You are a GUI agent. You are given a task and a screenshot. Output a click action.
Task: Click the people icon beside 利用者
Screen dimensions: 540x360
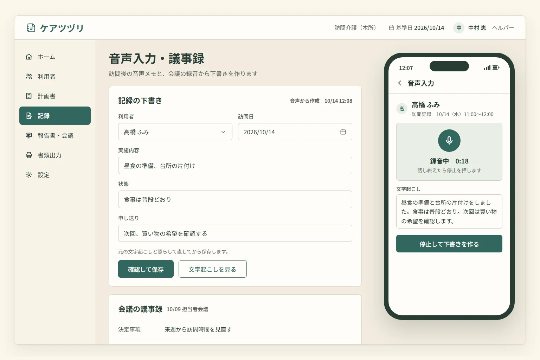(x=29, y=76)
